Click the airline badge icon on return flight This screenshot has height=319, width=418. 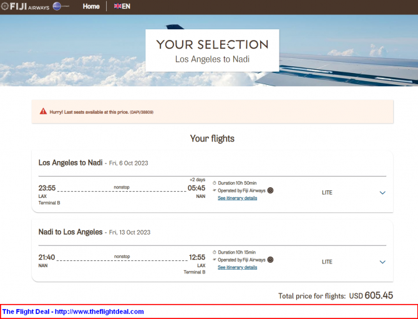[x=270, y=260]
